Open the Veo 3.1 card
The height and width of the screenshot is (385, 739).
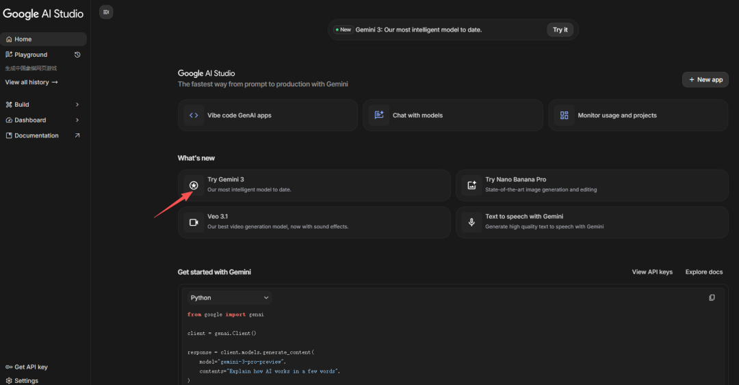tap(314, 222)
